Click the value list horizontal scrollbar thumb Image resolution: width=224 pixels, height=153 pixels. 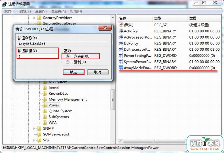(x=154, y=141)
